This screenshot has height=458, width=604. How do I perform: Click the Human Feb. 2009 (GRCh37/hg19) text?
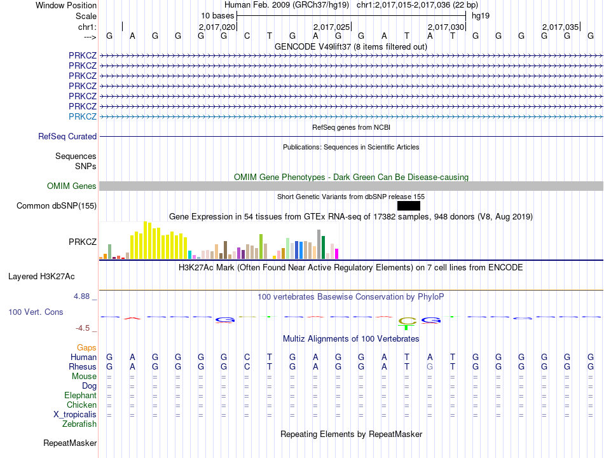tap(287, 5)
